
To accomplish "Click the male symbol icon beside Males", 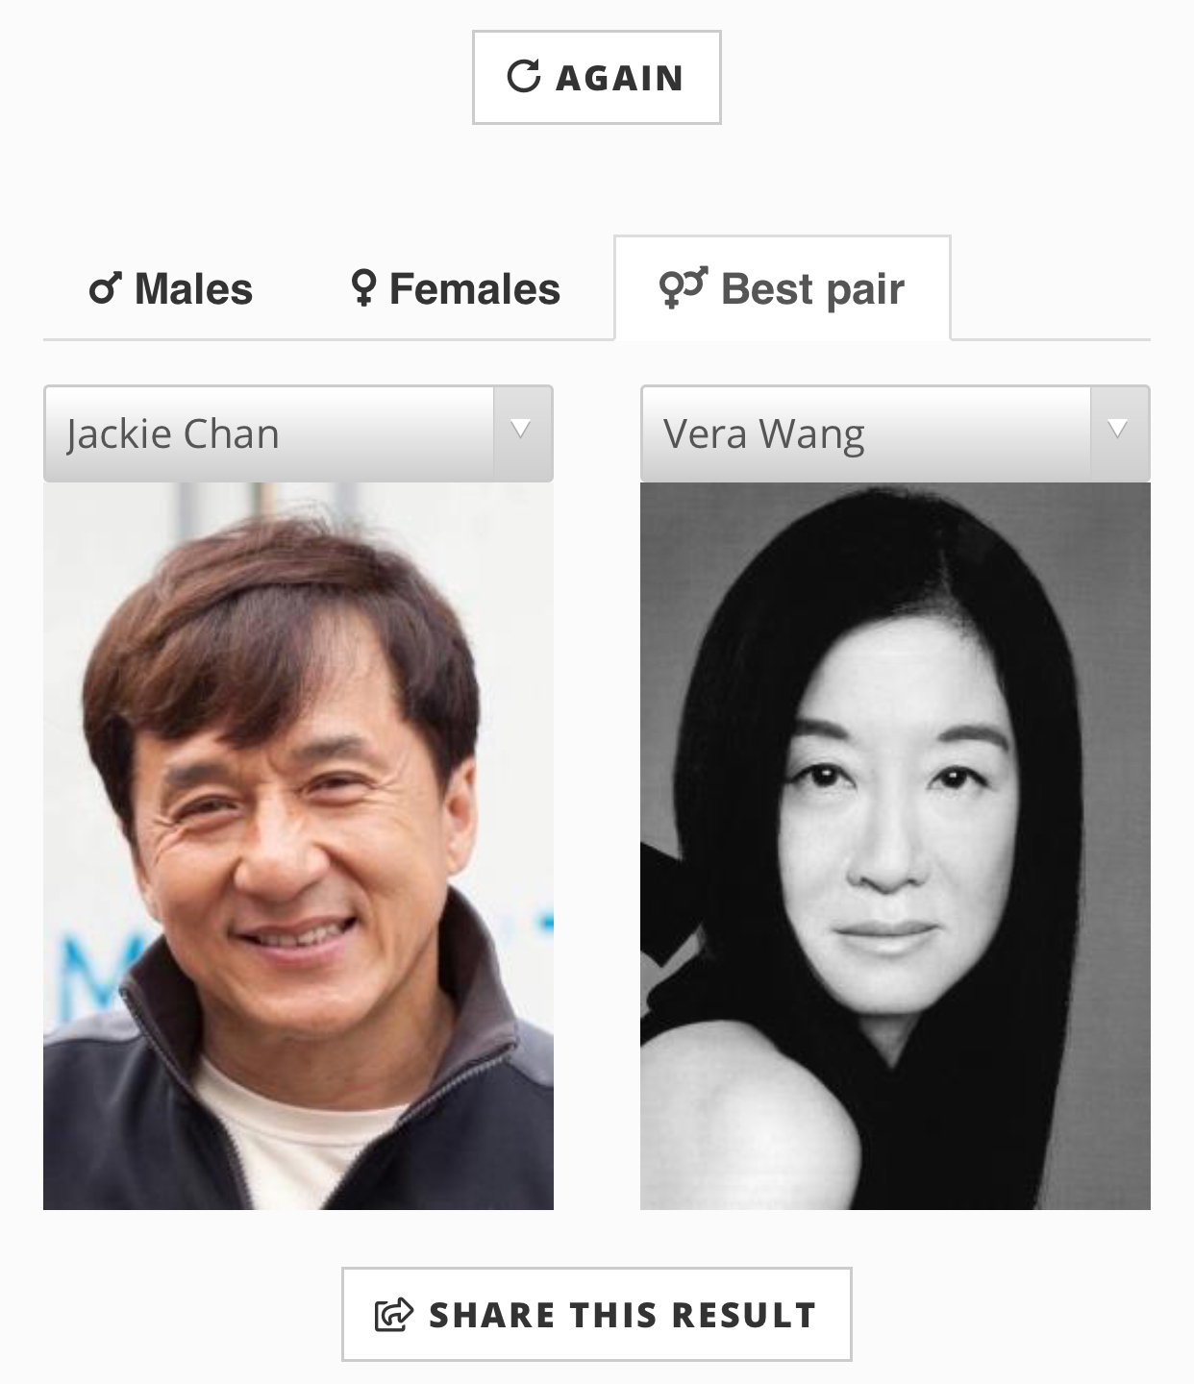I will click(106, 288).
